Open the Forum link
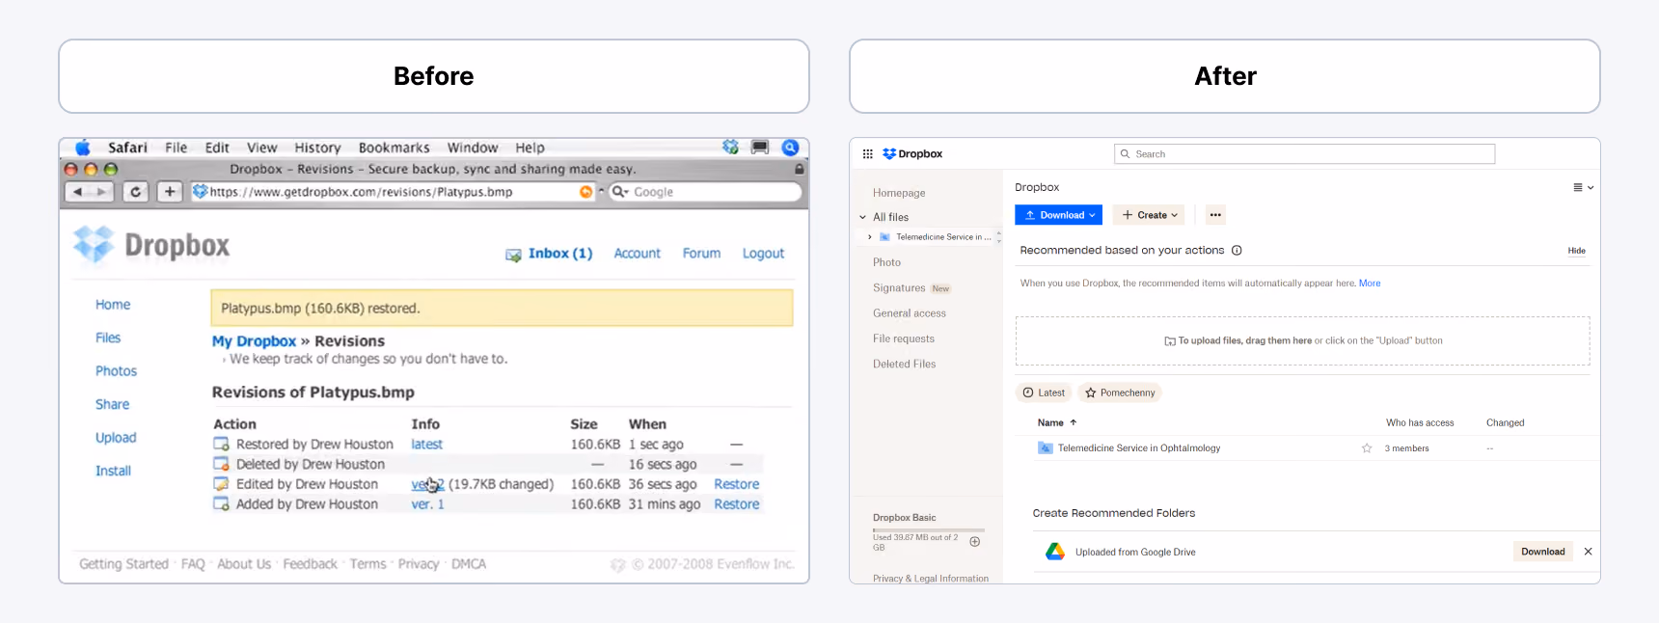Screen dimensions: 1659x623 click(701, 254)
